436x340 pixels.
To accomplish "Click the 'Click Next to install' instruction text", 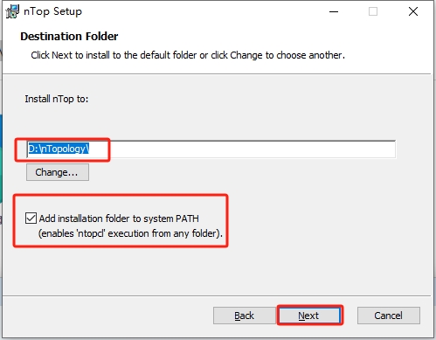I will click(x=188, y=55).
